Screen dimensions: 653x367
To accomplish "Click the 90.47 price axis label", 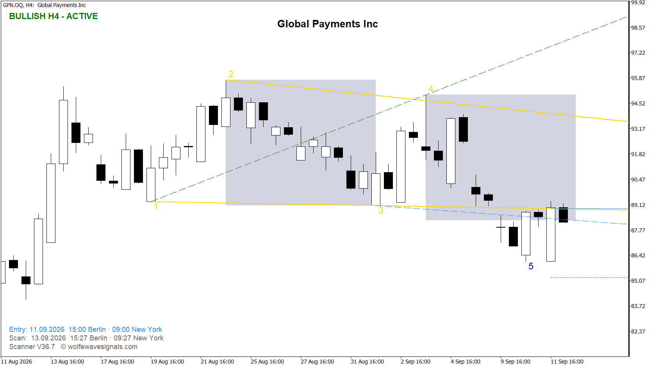I will (x=638, y=180).
